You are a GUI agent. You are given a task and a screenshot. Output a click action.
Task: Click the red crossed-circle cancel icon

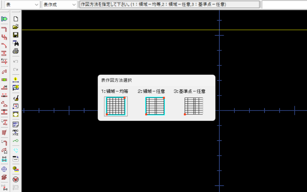click(16, 179)
